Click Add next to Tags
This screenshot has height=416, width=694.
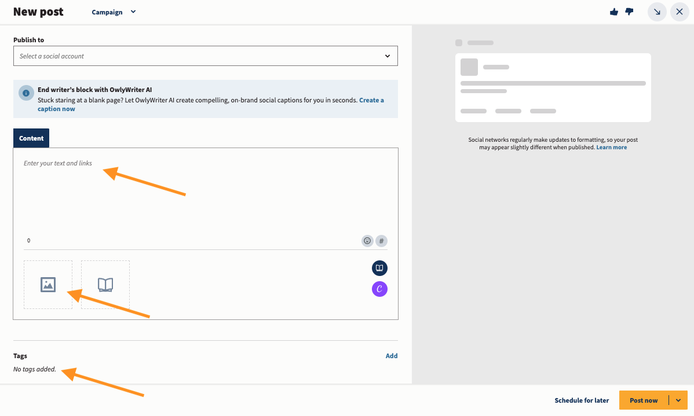point(392,356)
